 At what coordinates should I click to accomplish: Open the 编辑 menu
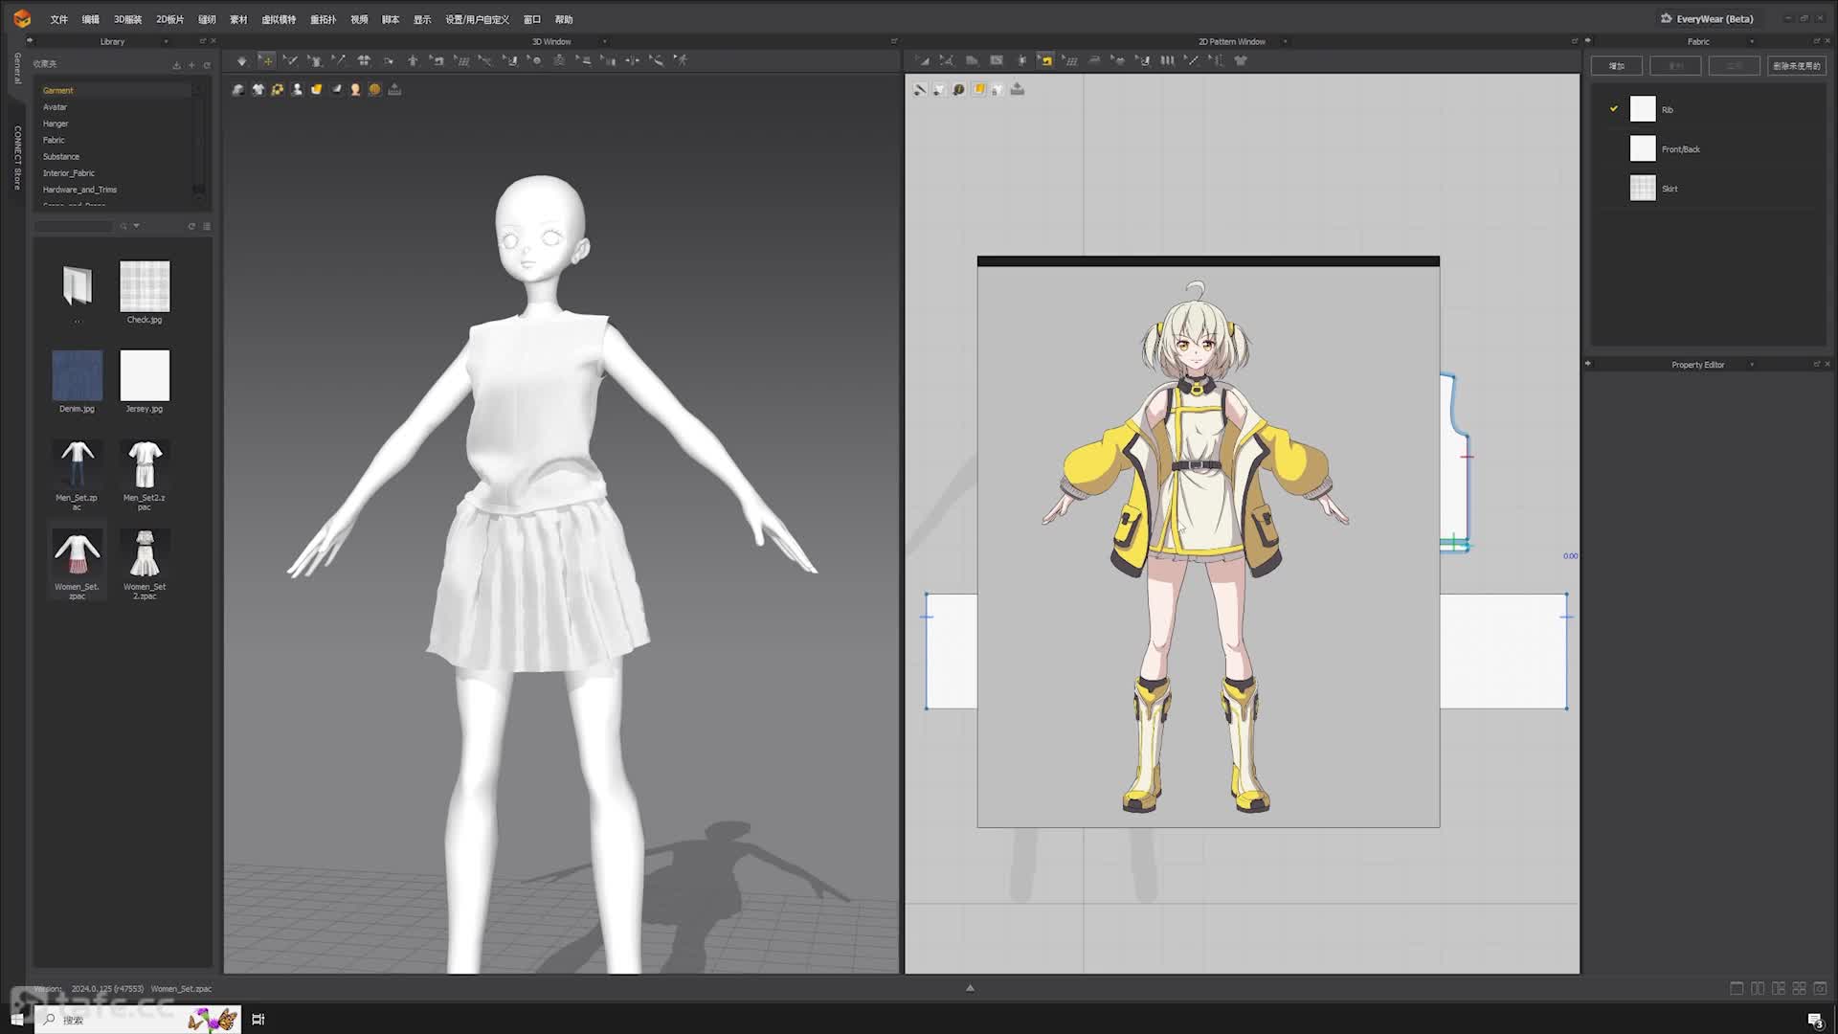(90, 19)
